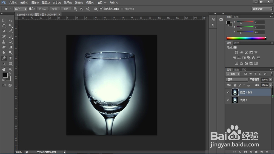Select the Crop tool

[4, 31]
